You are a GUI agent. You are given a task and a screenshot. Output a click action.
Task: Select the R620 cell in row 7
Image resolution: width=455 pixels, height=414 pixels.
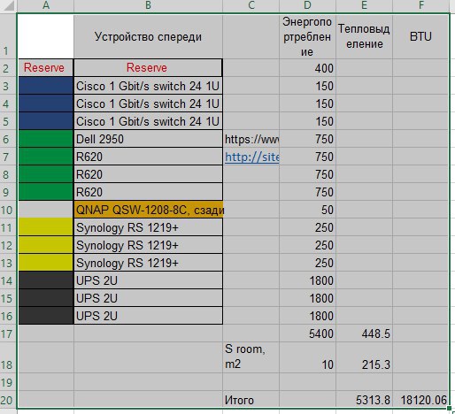click(148, 157)
